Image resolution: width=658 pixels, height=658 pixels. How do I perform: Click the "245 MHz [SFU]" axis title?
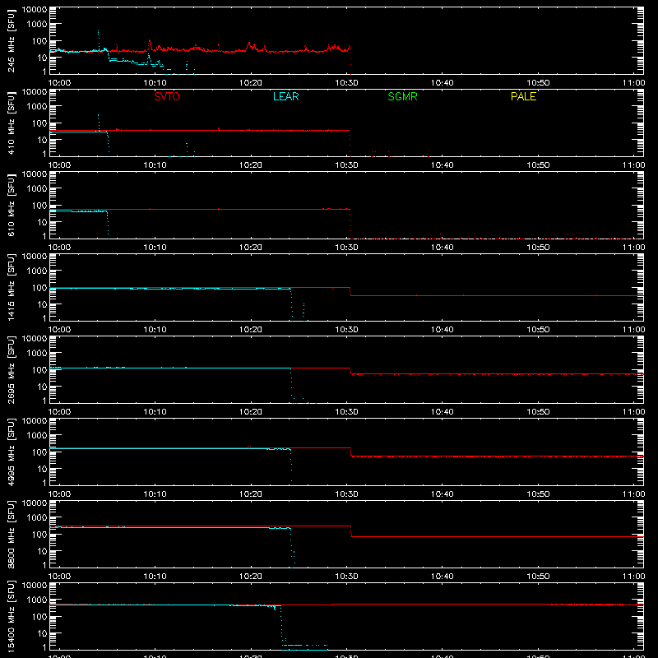pos(11,40)
